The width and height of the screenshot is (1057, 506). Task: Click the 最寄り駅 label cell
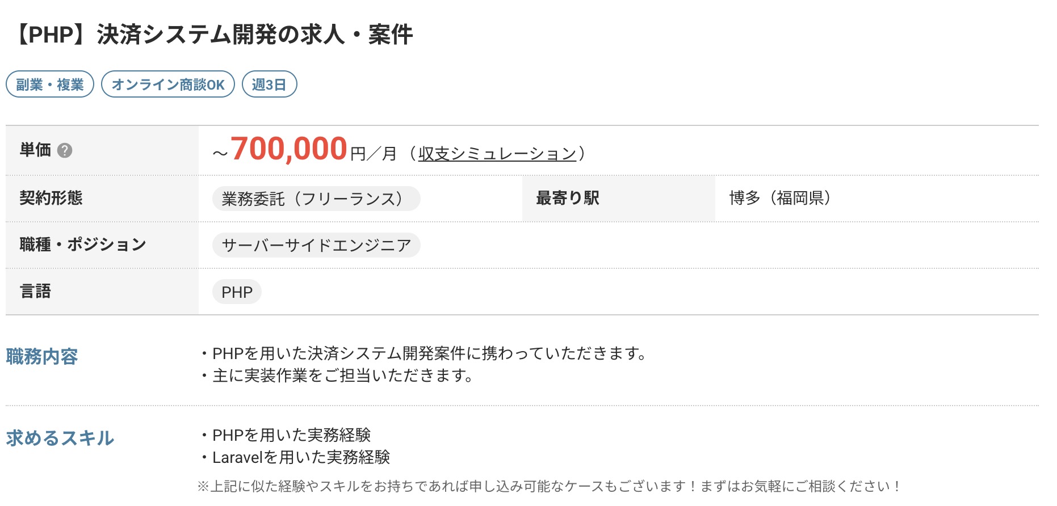click(x=619, y=199)
